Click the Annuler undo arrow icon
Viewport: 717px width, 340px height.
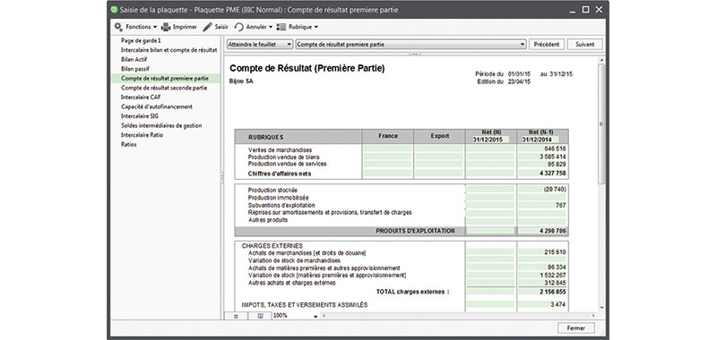239,27
